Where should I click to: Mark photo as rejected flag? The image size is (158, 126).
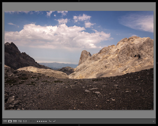(x=34, y=121)
